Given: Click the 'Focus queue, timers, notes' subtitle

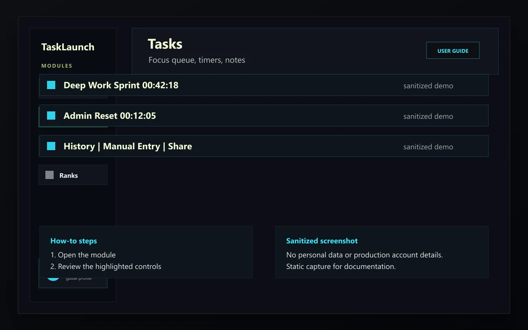Looking at the screenshot, I should coord(197,60).
